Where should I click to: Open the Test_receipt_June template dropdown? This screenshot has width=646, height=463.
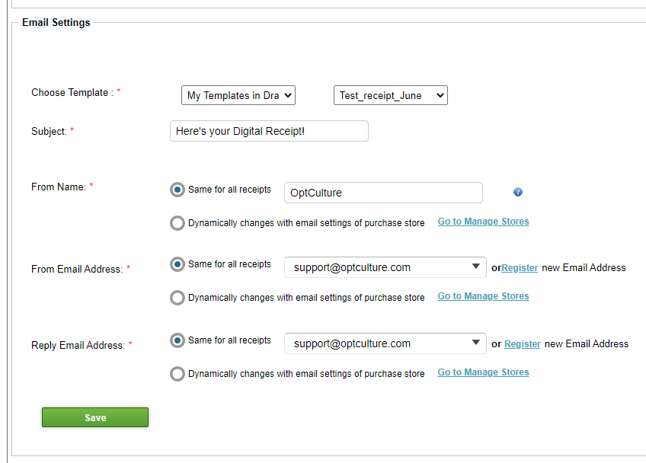click(391, 95)
